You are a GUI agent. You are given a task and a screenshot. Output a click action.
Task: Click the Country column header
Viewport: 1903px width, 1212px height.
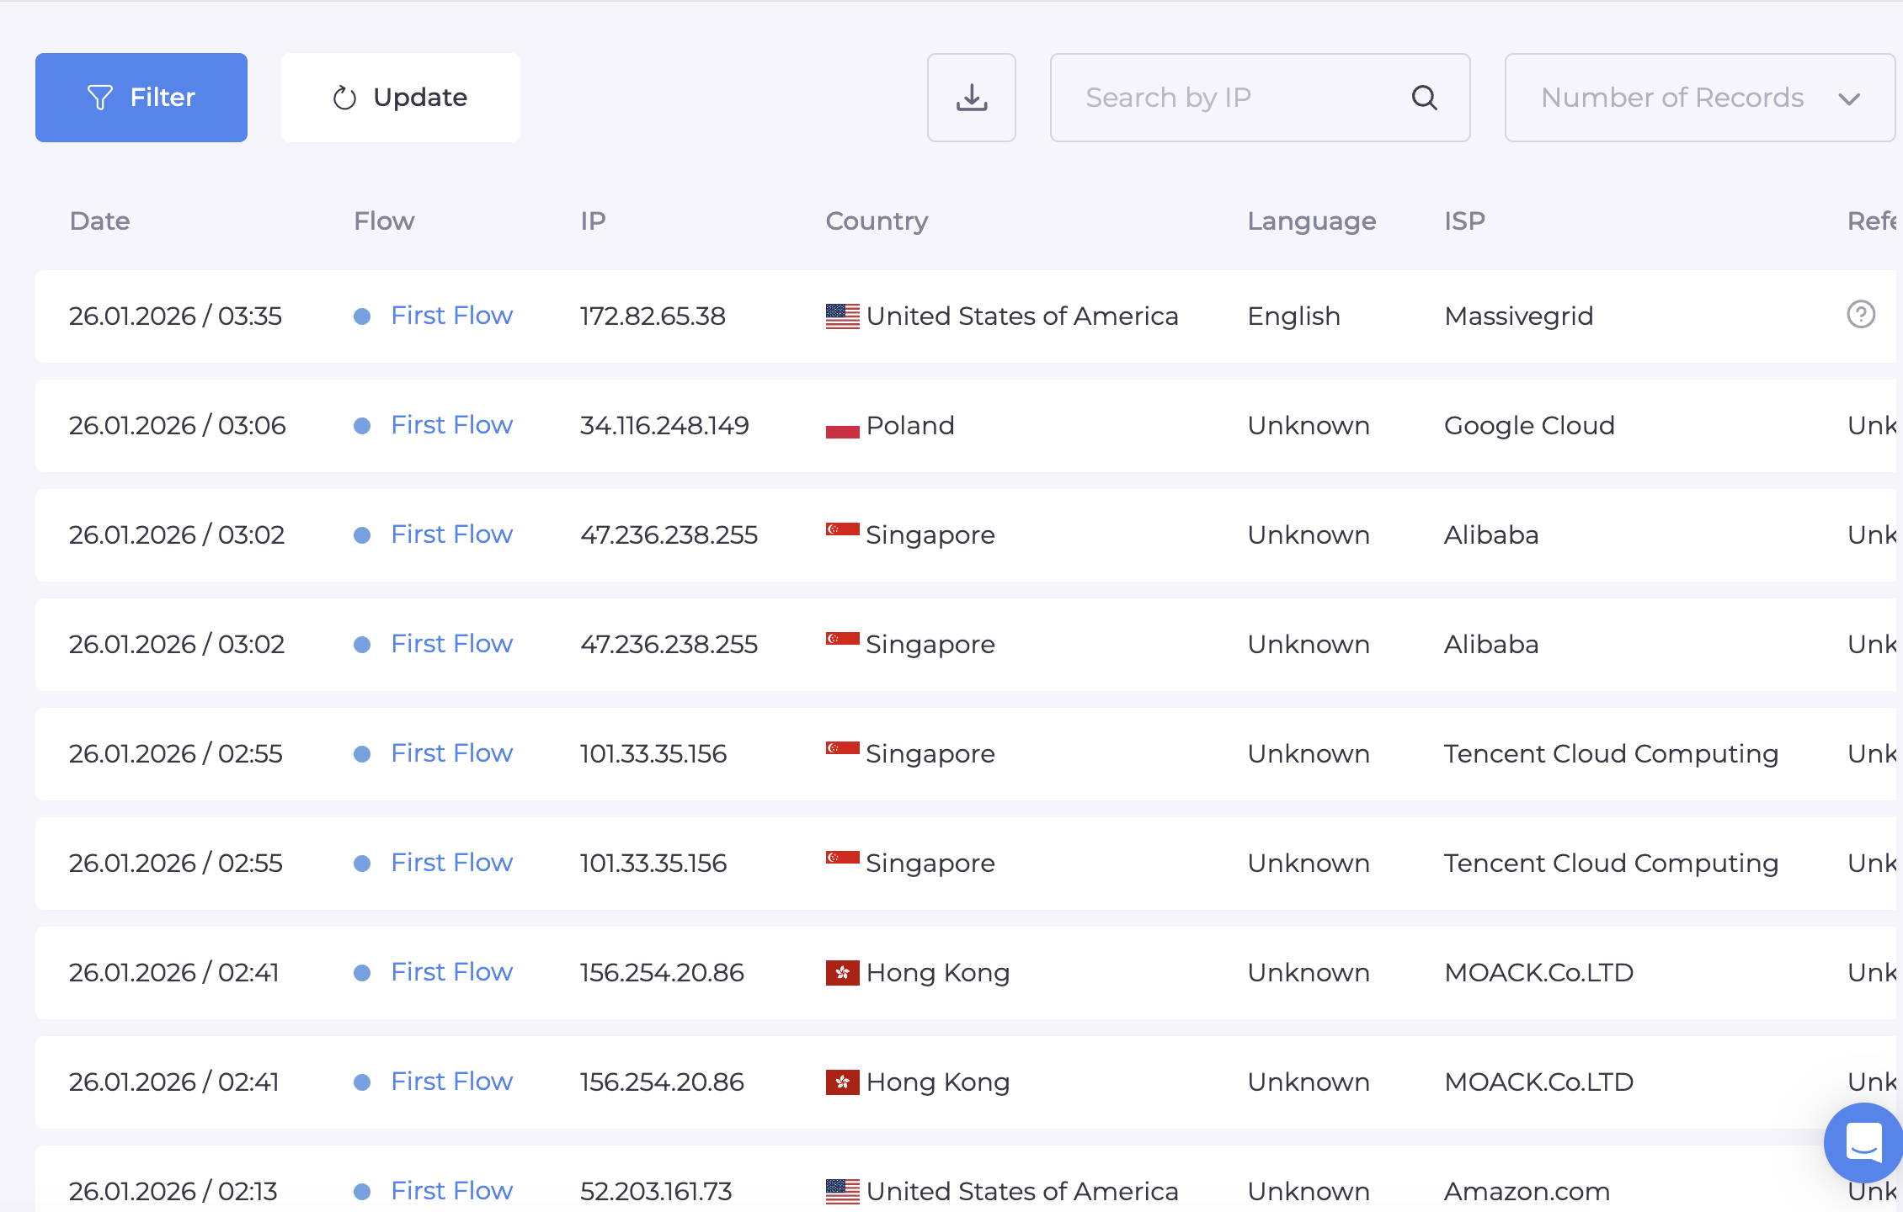click(877, 221)
